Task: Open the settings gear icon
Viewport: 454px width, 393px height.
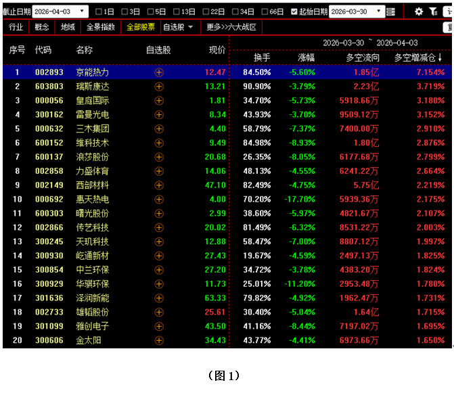Action: click(419, 11)
